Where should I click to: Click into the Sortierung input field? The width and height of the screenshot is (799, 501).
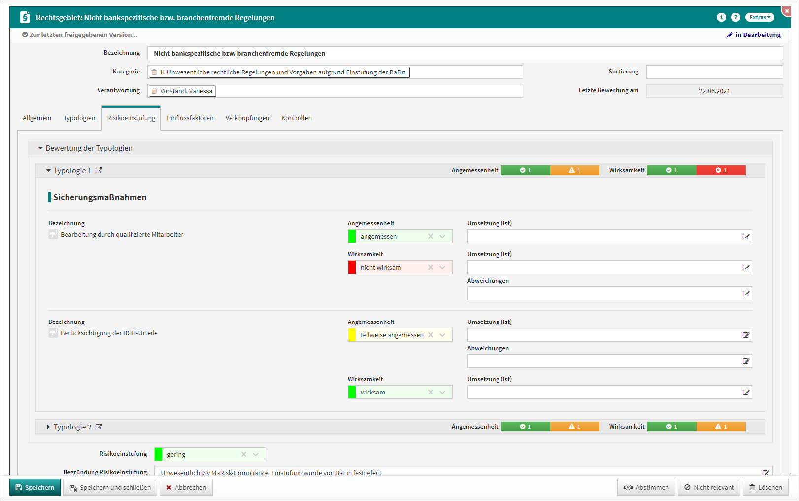pos(714,72)
